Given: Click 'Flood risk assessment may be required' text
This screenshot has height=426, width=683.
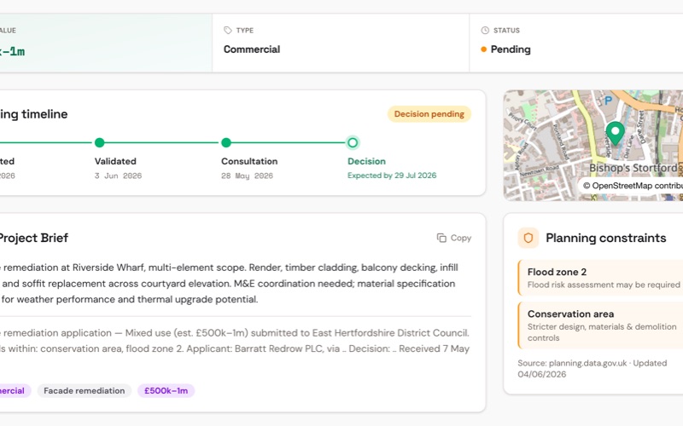Looking at the screenshot, I should click(x=604, y=285).
